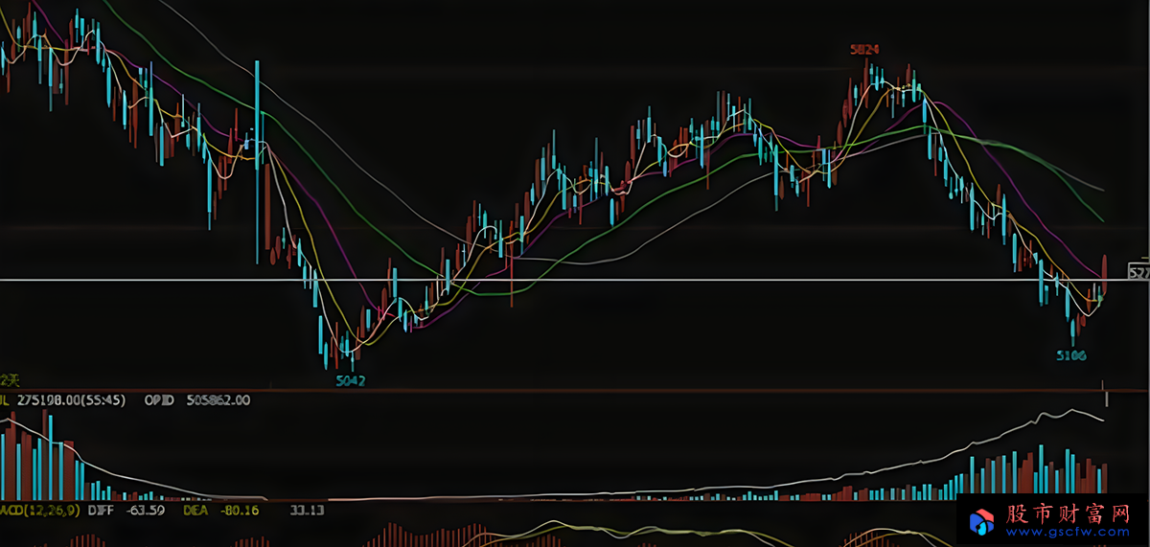Click the DEA value -80.16
Image resolution: width=1150 pixels, height=547 pixels.
[239, 511]
